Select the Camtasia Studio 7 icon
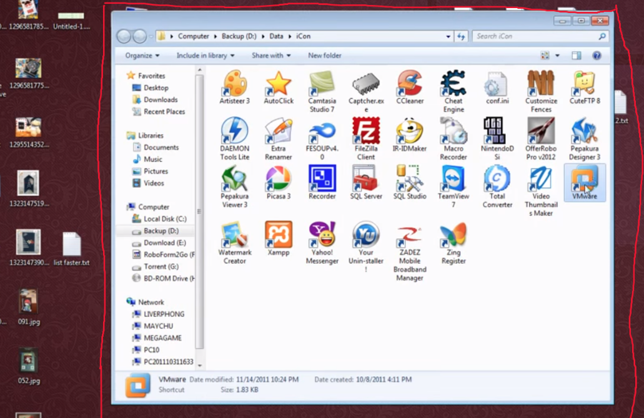 tap(322, 84)
